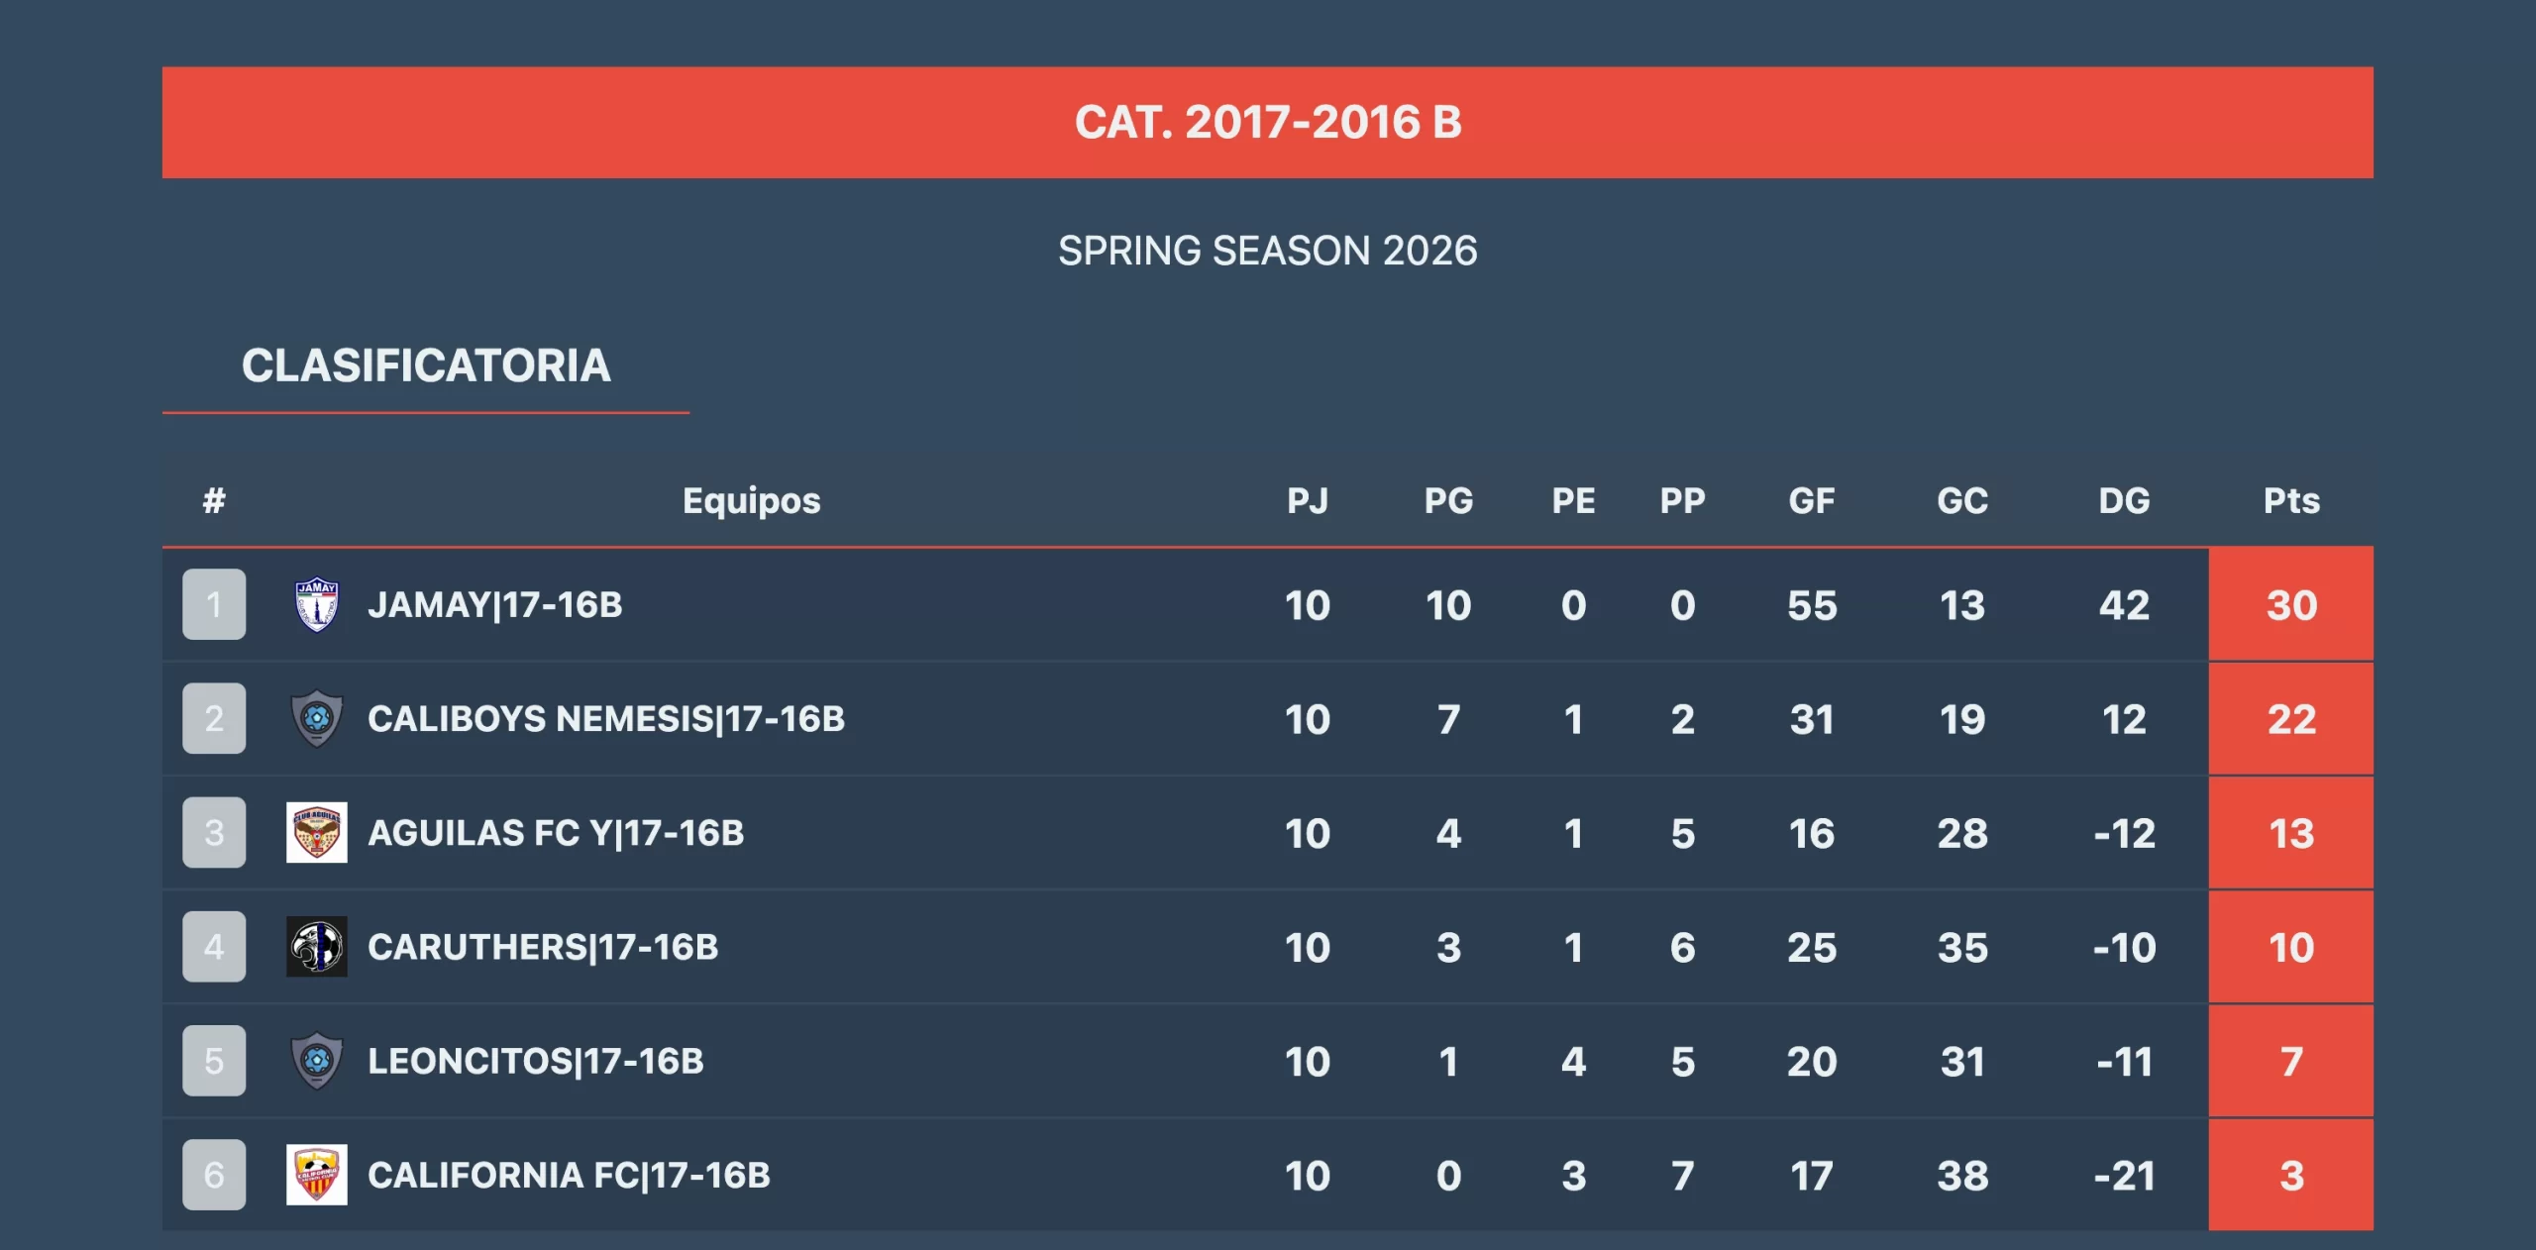Open JAMAY|17-16B team link

click(x=495, y=604)
